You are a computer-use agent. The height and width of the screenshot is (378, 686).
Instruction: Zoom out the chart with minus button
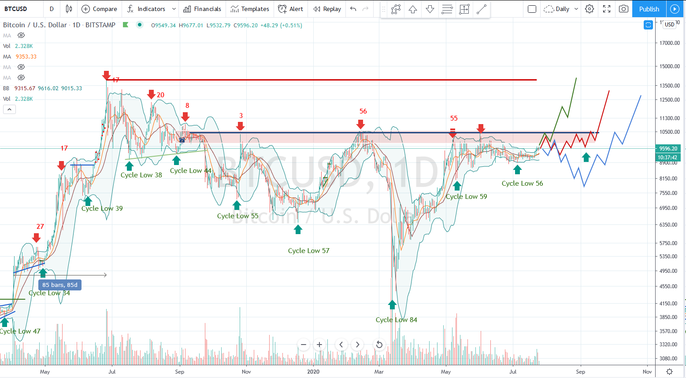pos(303,345)
